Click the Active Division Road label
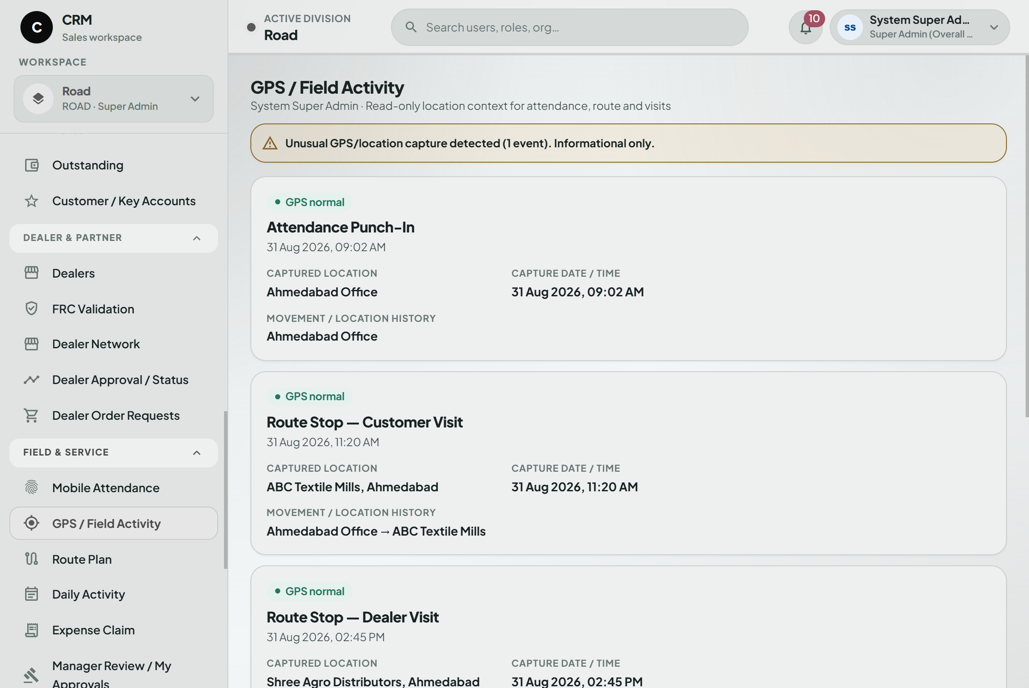The height and width of the screenshot is (688, 1029). click(307, 27)
